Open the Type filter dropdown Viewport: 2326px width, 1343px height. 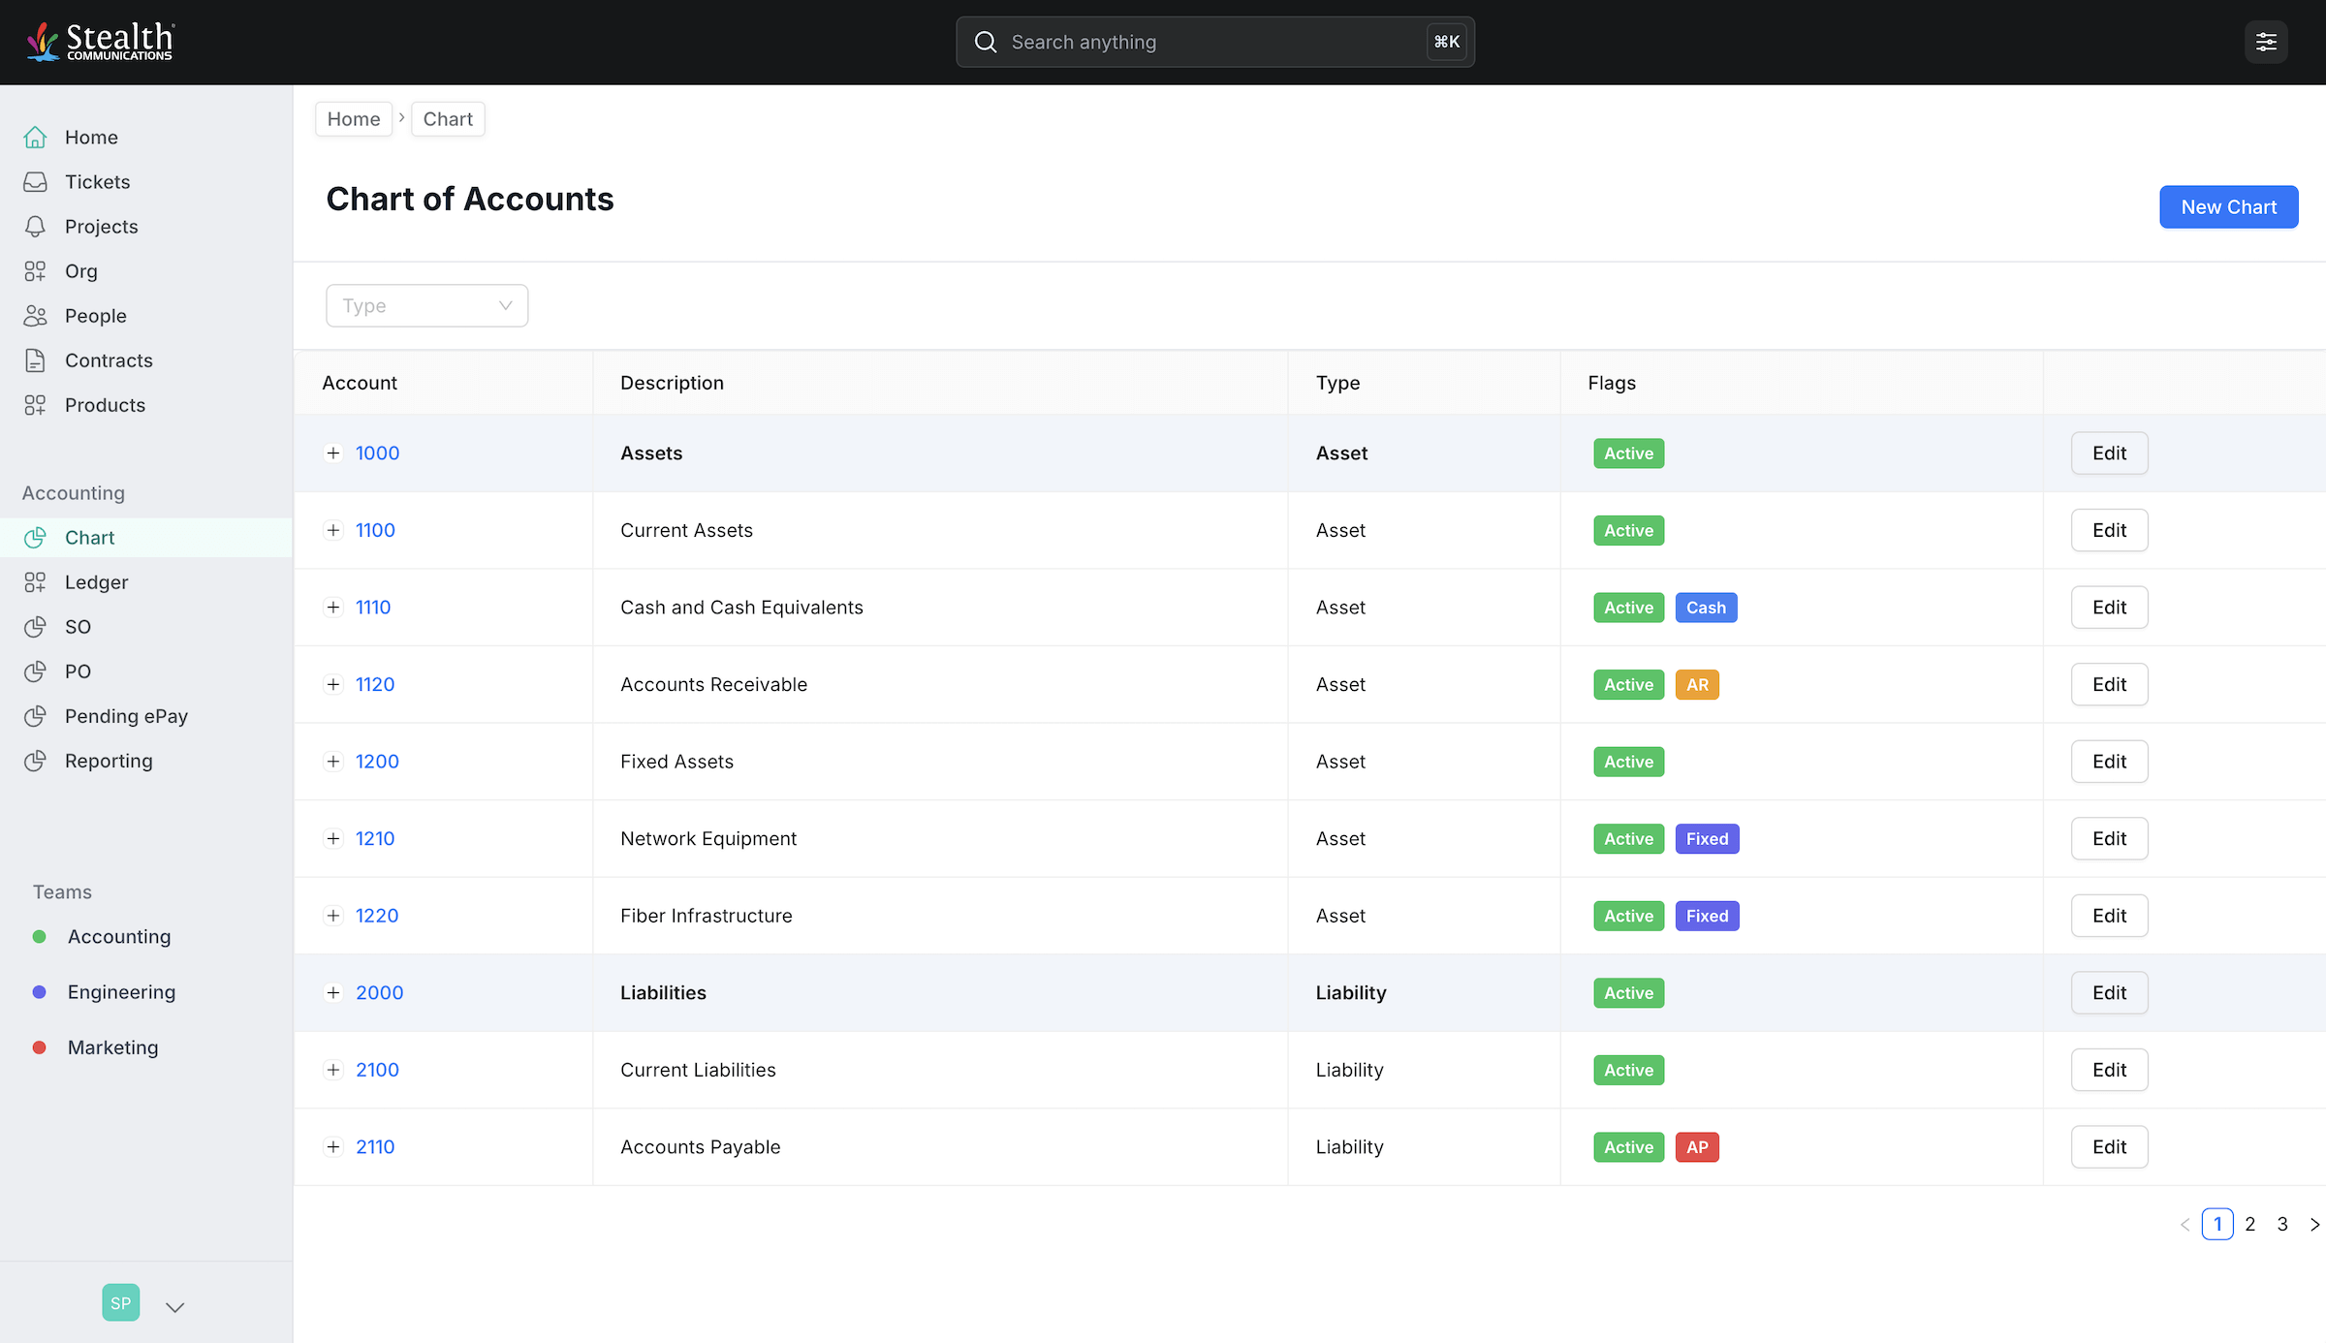coord(426,305)
